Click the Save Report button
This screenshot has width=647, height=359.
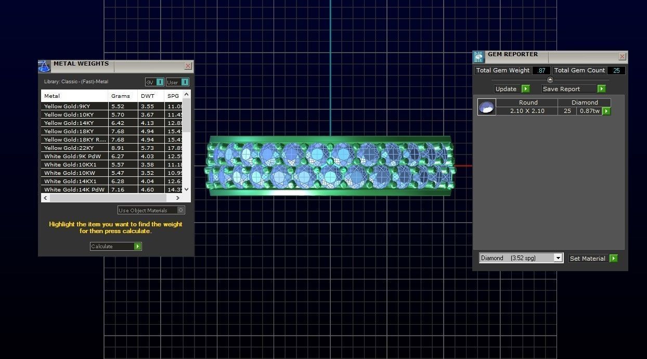point(574,89)
